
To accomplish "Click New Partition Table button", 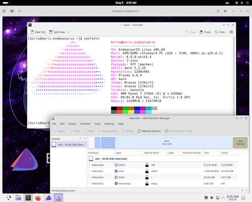I will [178, 131].
